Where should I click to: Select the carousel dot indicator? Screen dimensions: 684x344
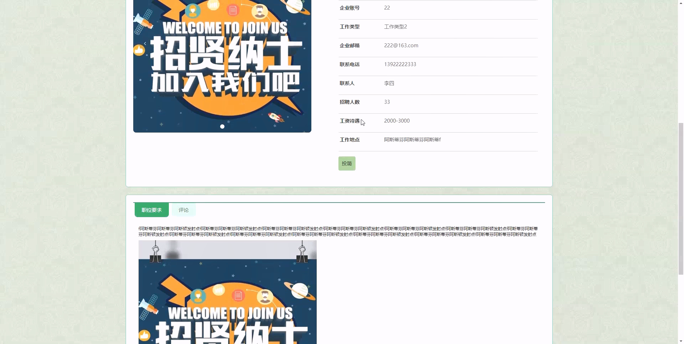pyautogui.click(x=222, y=126)
